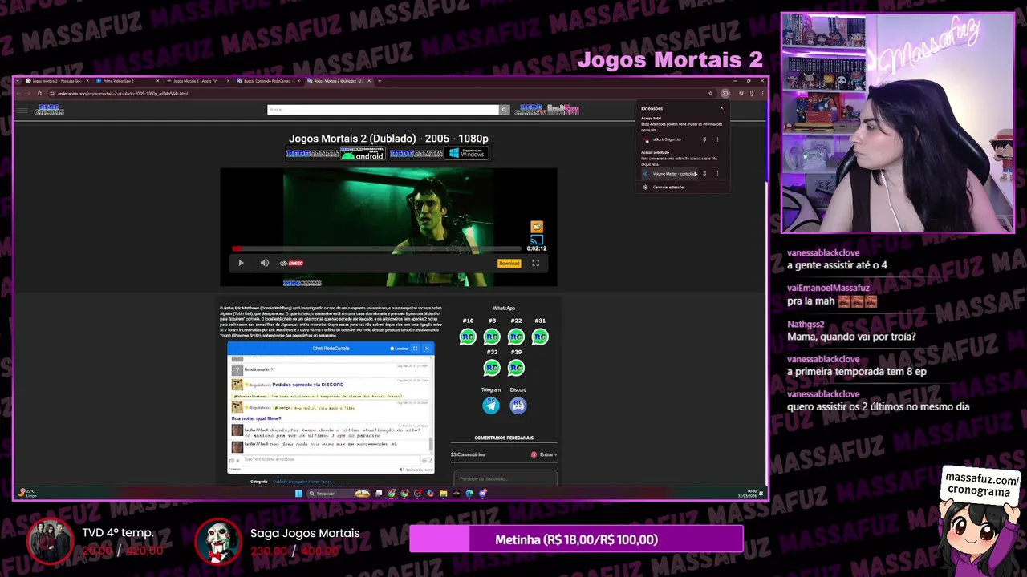This screenshot has height=577, width=1027.
Task: Mute the video player volume
Action: tap(265, 263)
